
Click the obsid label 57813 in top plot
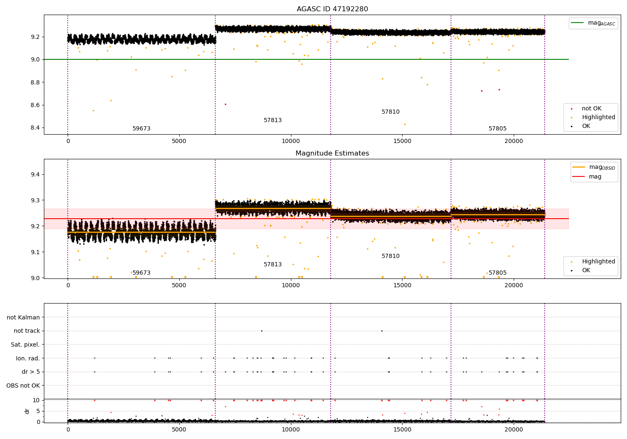pos(273,120)
